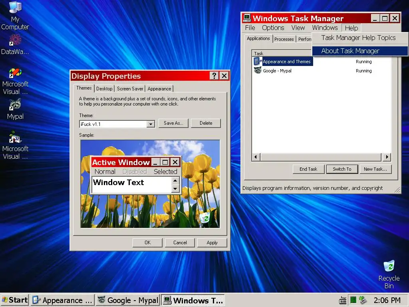Minimize the Windows Task Manager window
Screen dimensions: 409x307
pos(375,18)
